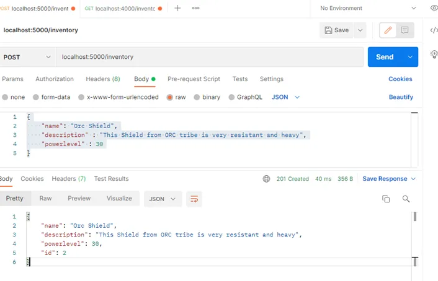
Task: Open the request Body tab
Action: (145, 79)
